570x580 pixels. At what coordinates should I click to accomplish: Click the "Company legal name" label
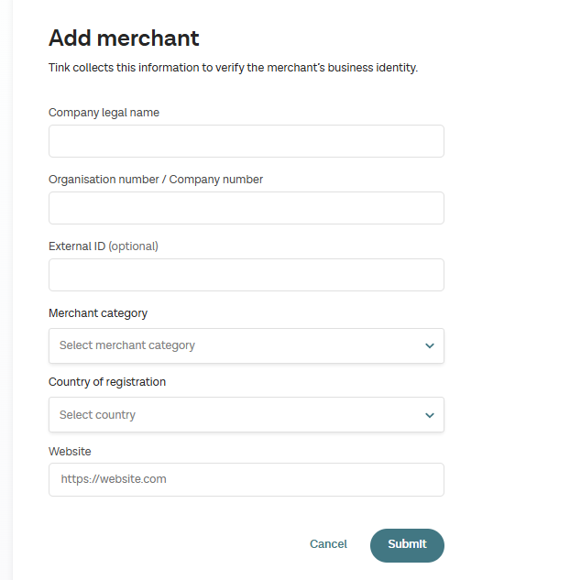104,113
